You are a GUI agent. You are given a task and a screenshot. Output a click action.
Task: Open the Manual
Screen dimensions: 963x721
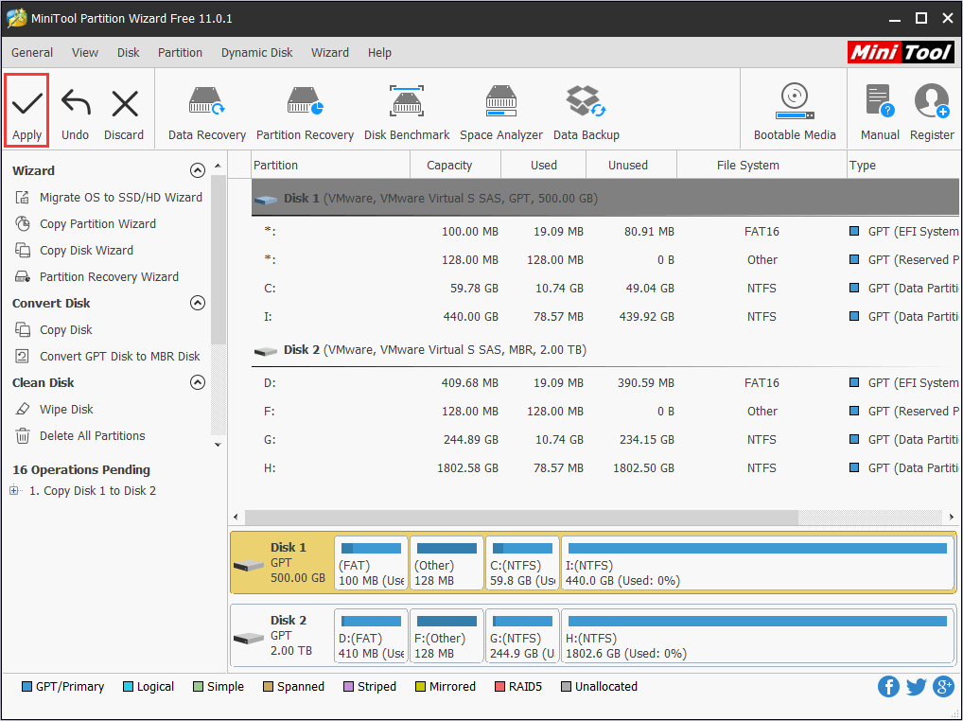pos(880,113)
